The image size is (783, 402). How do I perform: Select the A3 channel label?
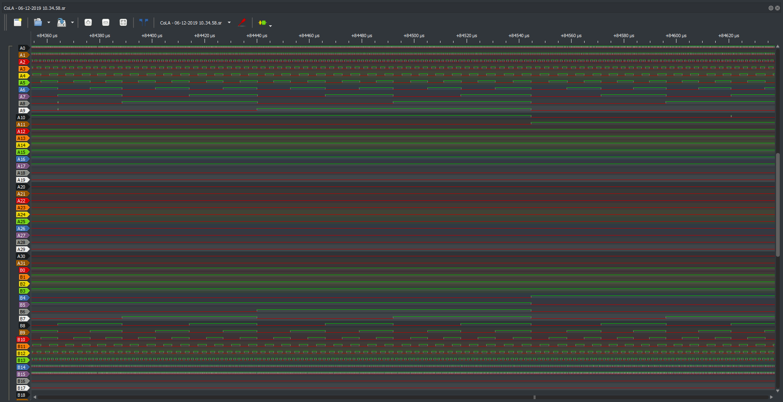pos(23,69)
